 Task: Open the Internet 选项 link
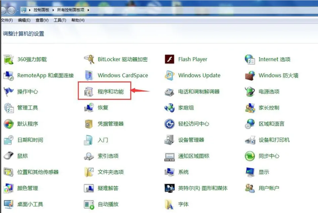[274, 59]
